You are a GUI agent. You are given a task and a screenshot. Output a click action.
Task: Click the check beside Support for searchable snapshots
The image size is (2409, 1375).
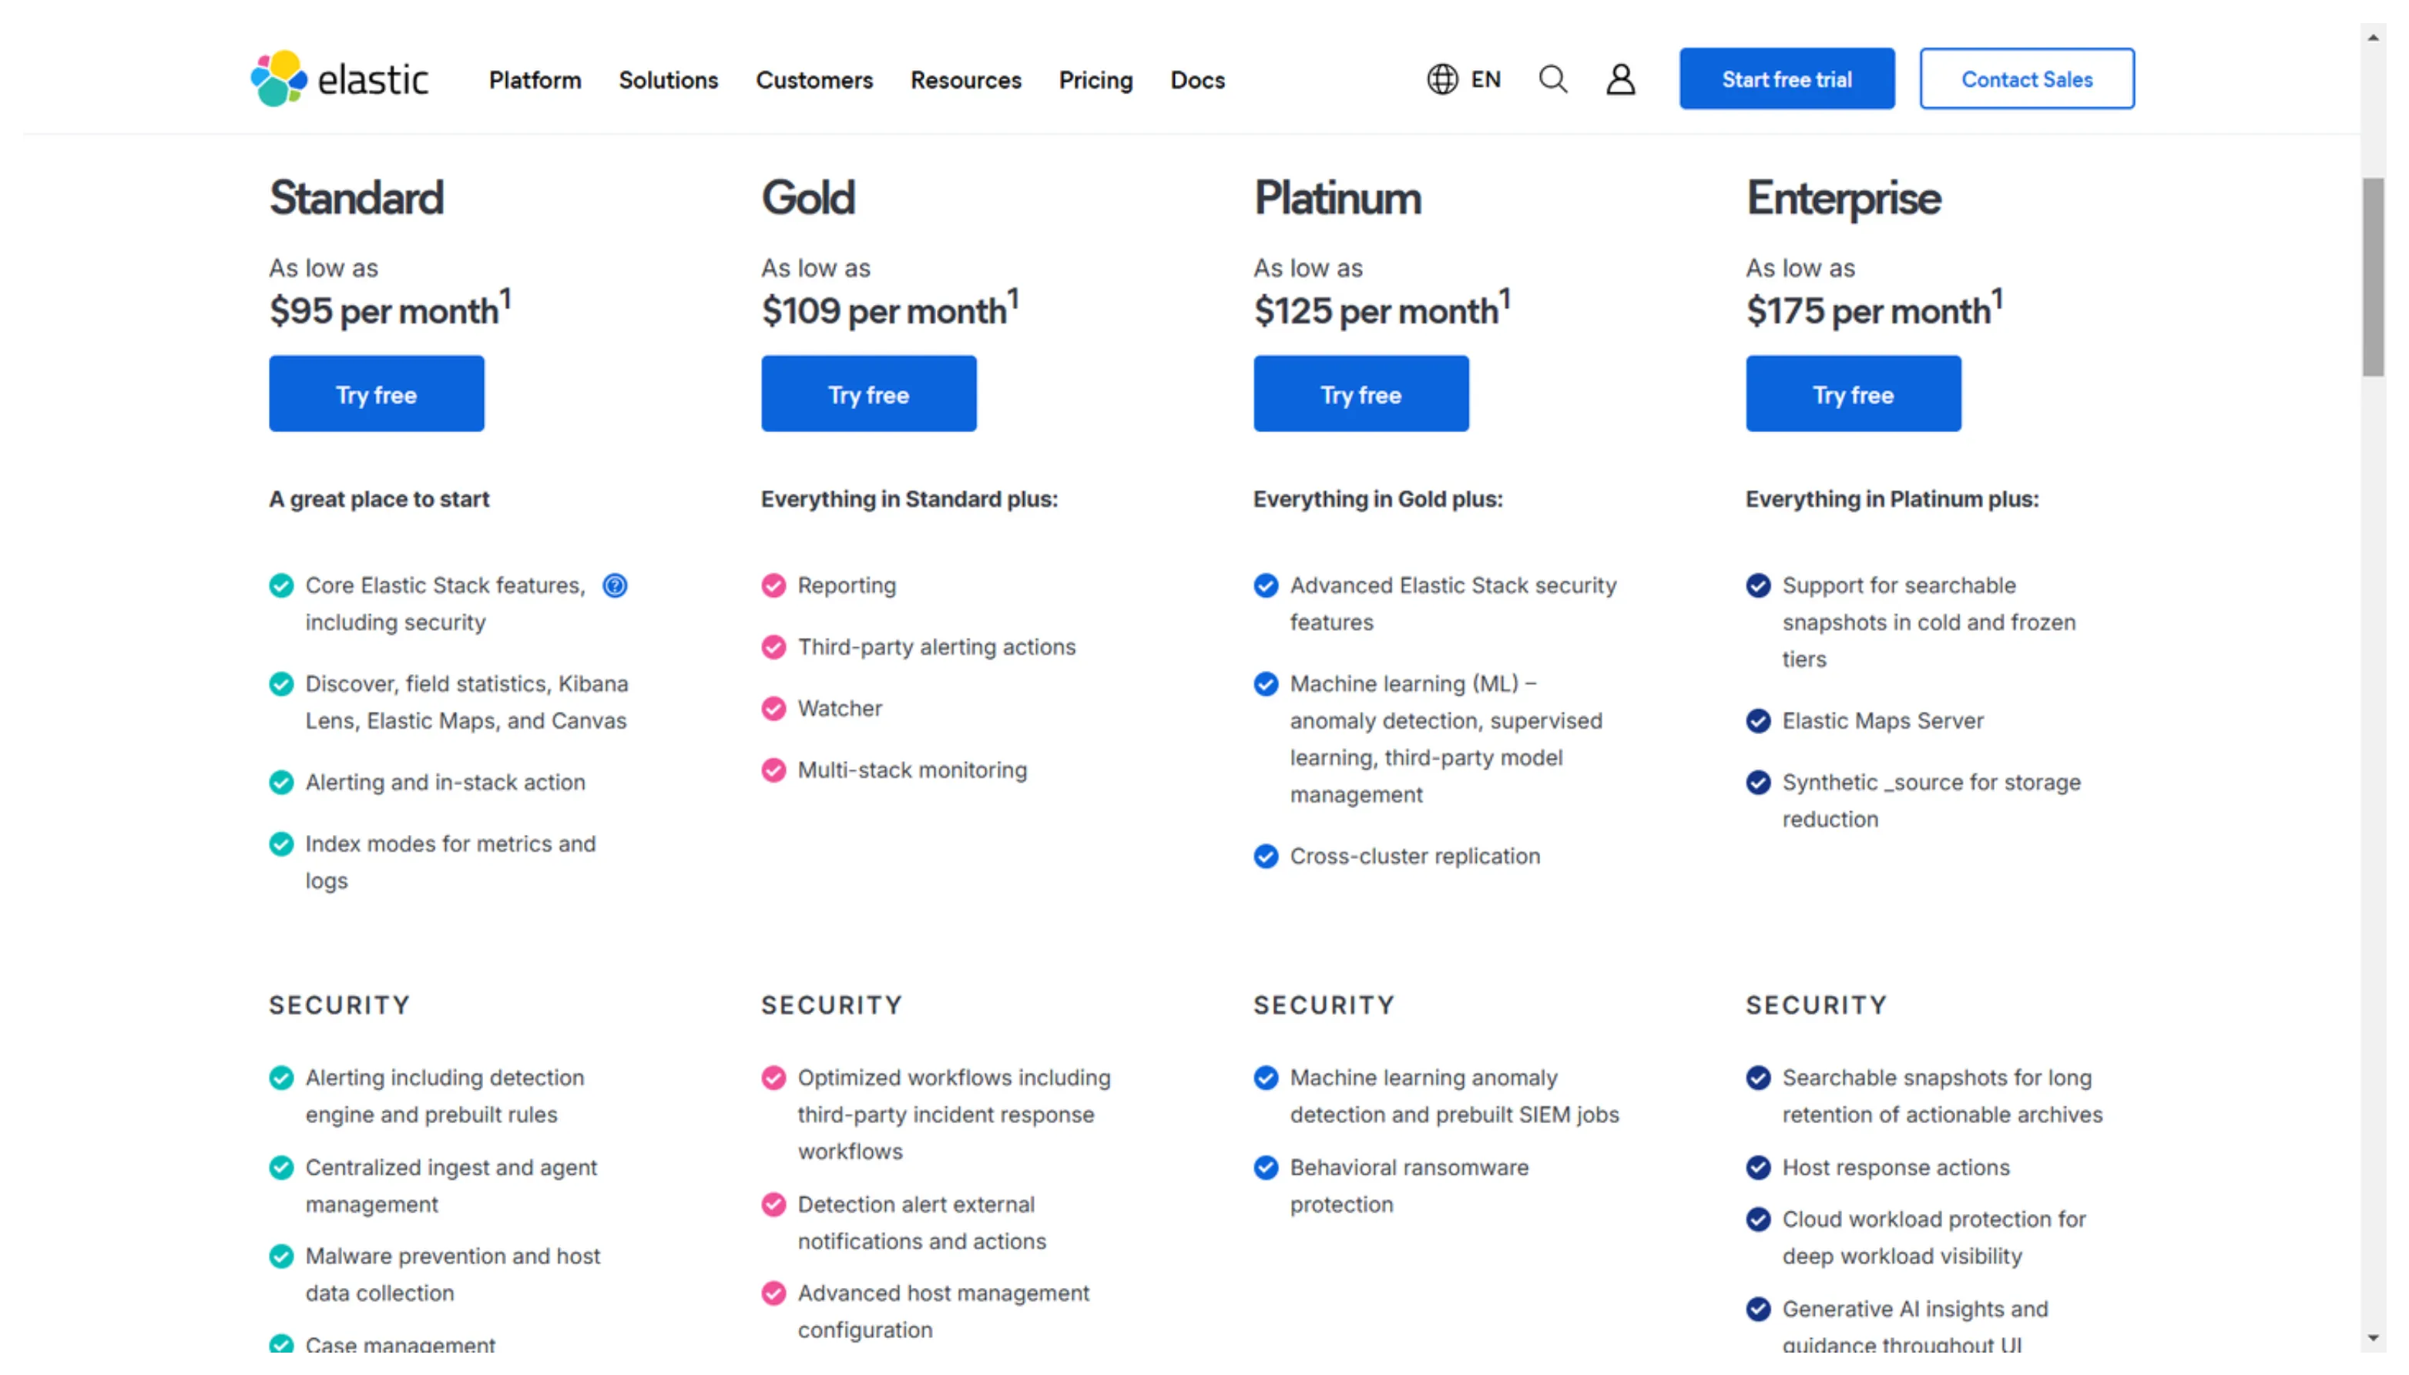coord(1757,585)
